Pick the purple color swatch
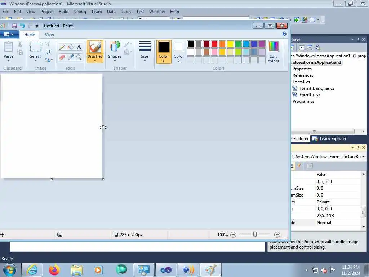Screen dimensions: 369x277 [262, 44]
